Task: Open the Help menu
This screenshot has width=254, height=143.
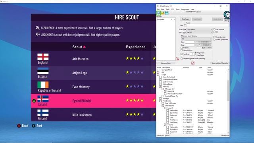Action: (192, 10)
